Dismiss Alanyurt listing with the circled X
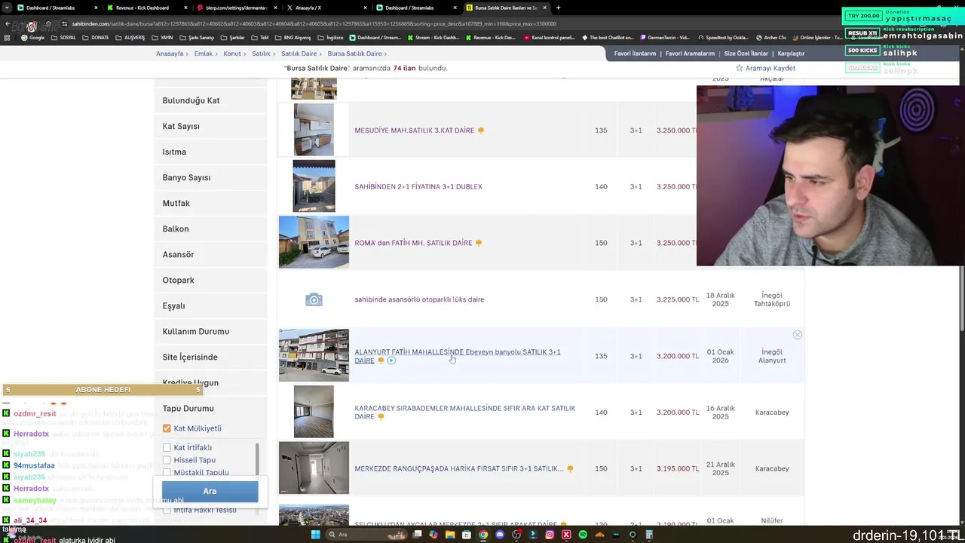 click(797, 335)
